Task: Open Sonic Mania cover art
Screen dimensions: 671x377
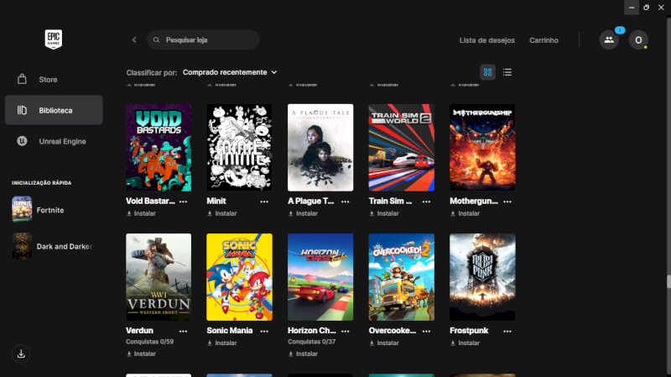Action: click(x=240, y=277)
